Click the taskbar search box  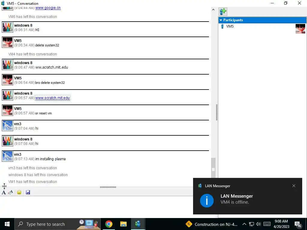[x=58, y=224]
